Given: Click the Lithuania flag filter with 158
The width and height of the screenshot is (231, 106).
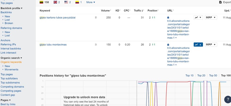Looking at the screenshot, I should coord(44,2).
